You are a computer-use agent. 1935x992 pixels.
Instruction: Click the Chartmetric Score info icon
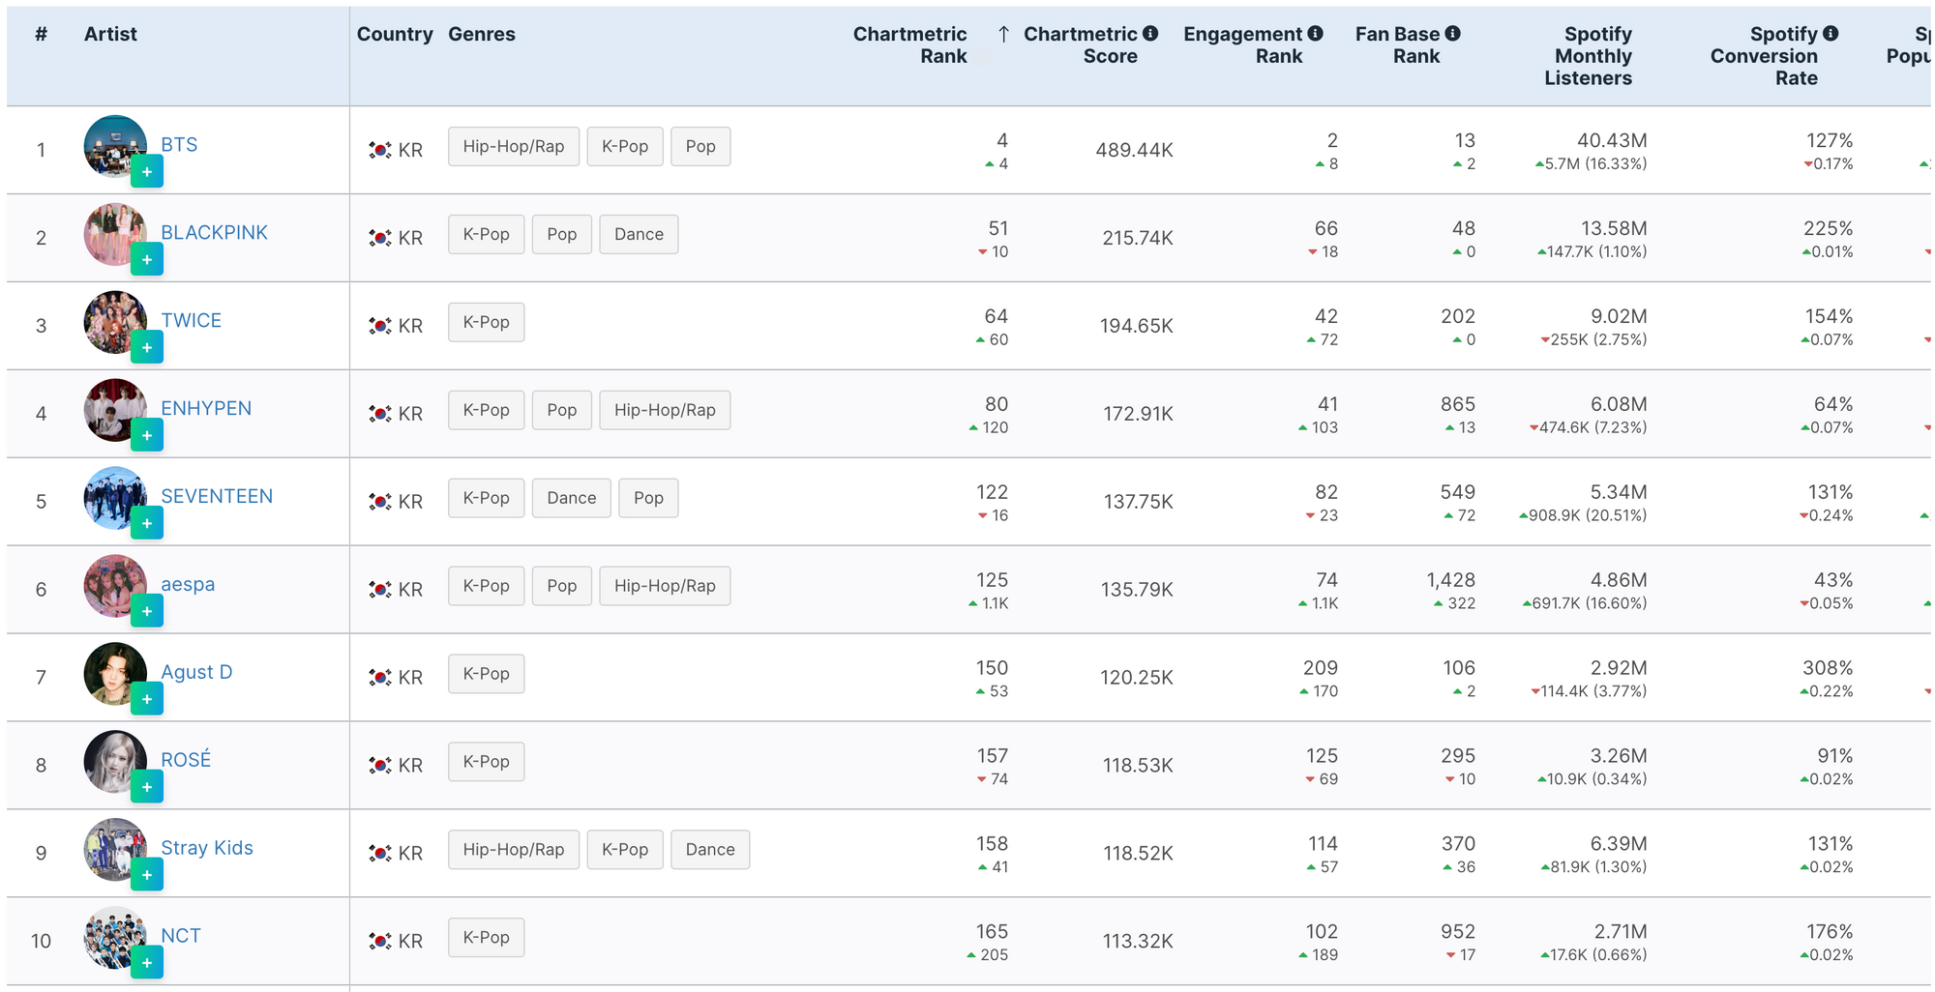pyautogui.click(x=1150, y=34)
